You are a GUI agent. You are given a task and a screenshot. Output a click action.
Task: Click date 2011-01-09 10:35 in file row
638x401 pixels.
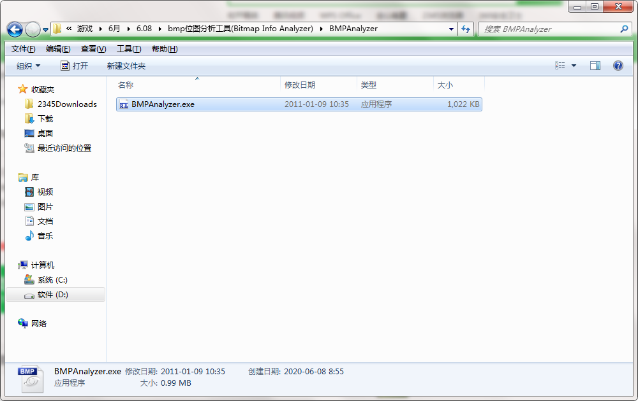click(x=316, y=104)
